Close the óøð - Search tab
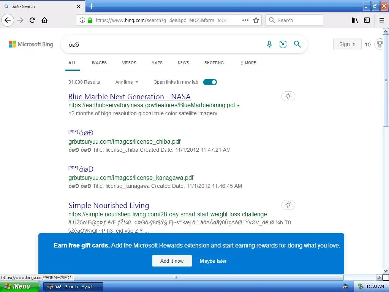 coord(79,6)
